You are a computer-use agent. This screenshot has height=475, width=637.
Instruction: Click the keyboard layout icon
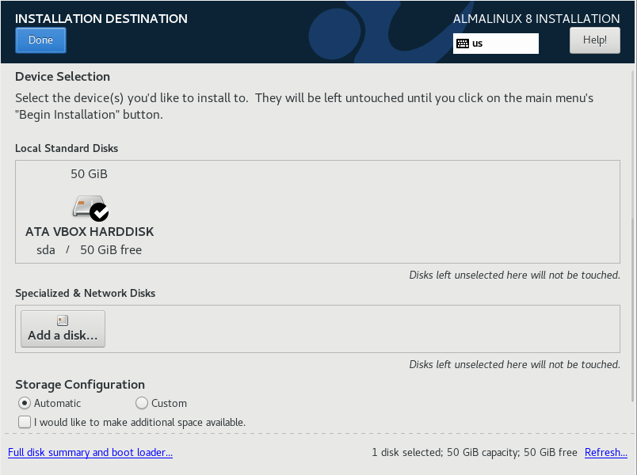463,44
